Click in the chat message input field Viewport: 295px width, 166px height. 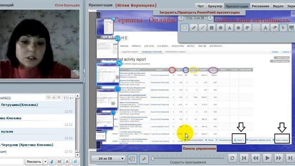point(12,162)
